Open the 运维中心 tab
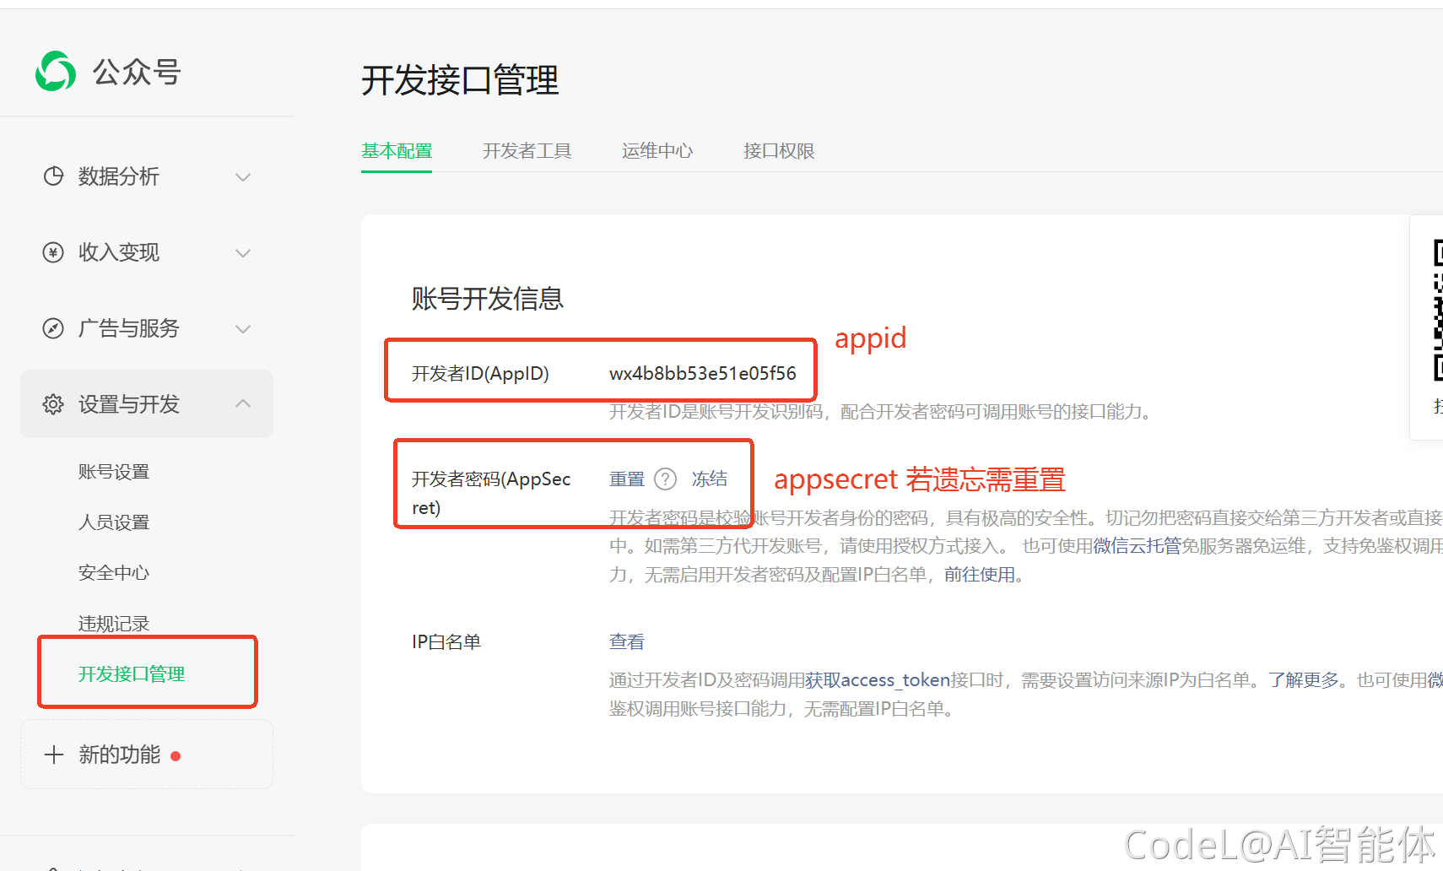Image resolution: width=1443 pixels, height=871 pixels. click(x=657, y=150)
